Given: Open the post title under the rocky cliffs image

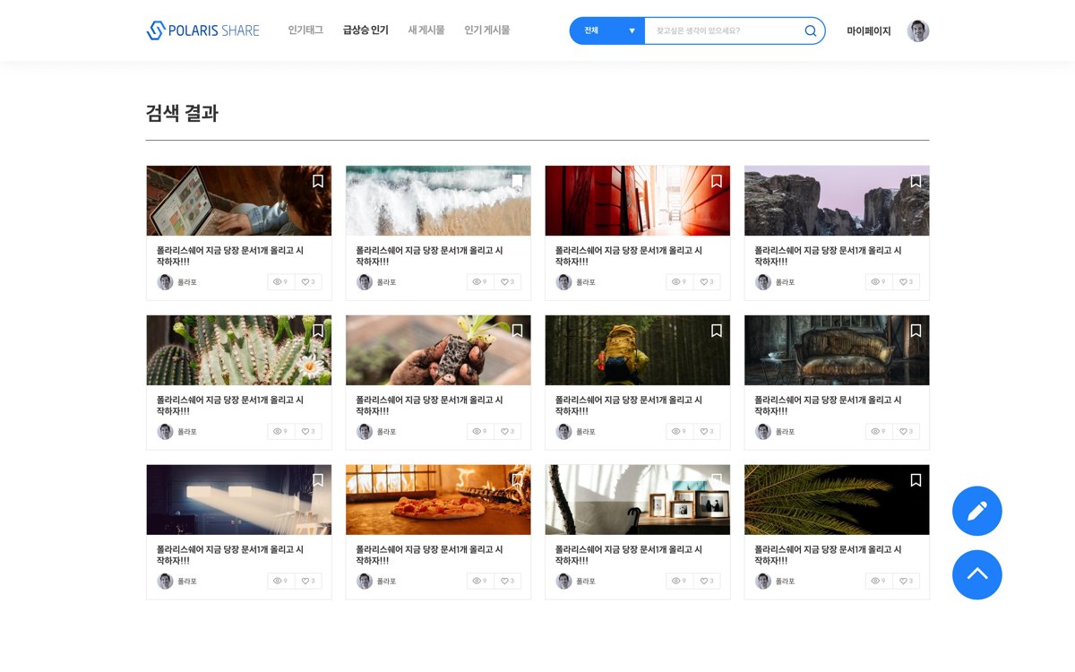Looking at the screenshot, I should (x=828, y=256).
